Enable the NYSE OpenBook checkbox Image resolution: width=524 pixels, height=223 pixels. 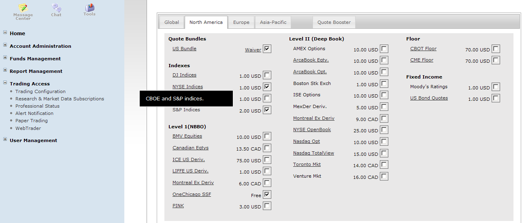[384, 130]
